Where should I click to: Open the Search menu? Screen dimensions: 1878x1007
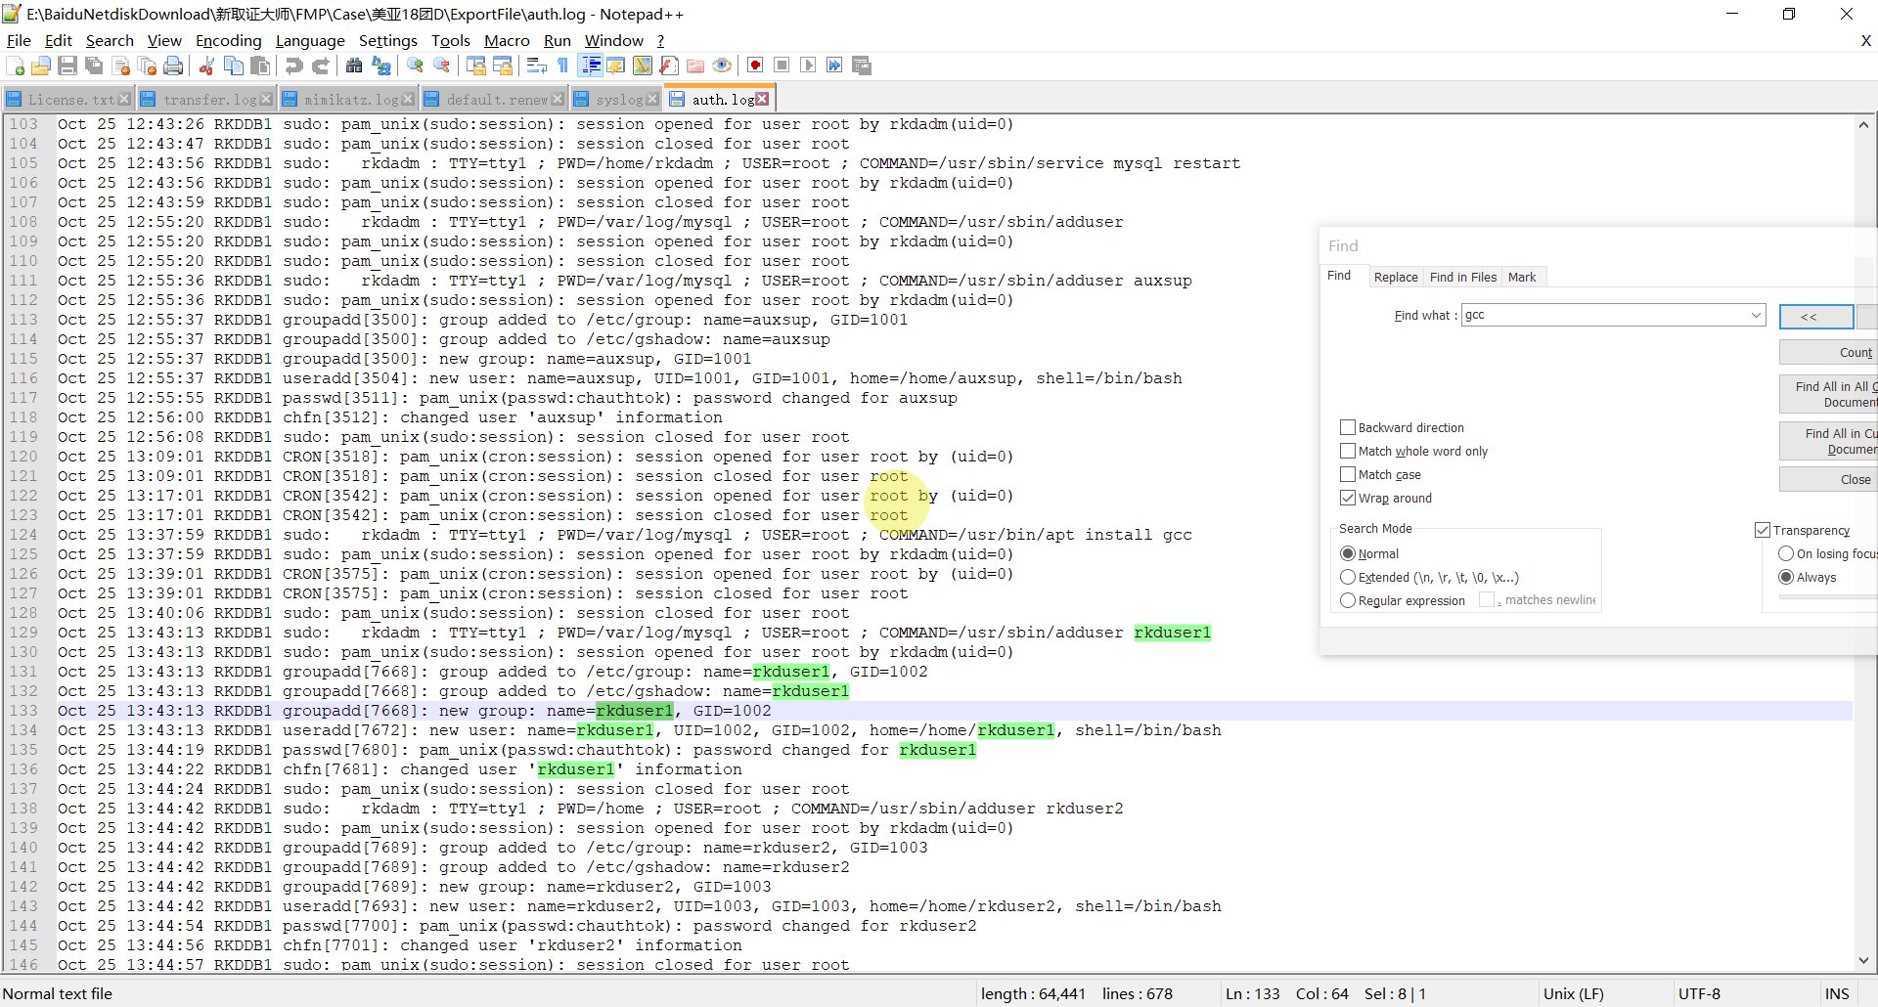[x=110, y=40]
